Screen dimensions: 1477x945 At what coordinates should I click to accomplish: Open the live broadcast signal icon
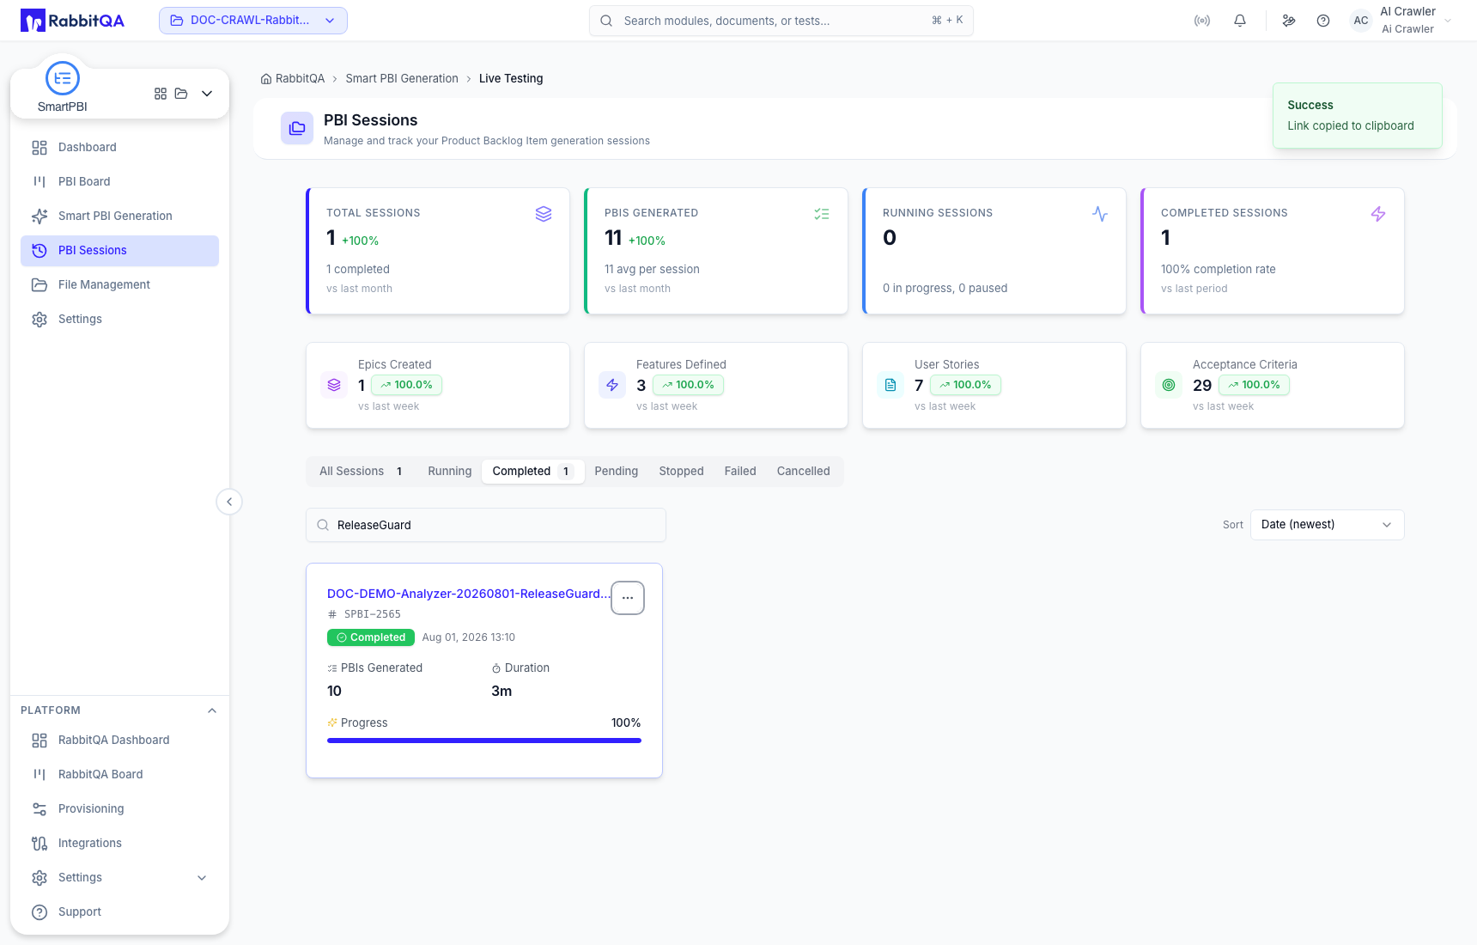(1202, 21)
